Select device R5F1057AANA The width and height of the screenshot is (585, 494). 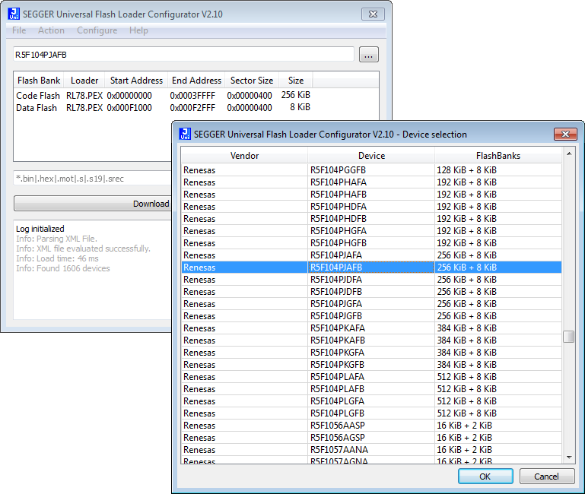[x=371, y=450]
